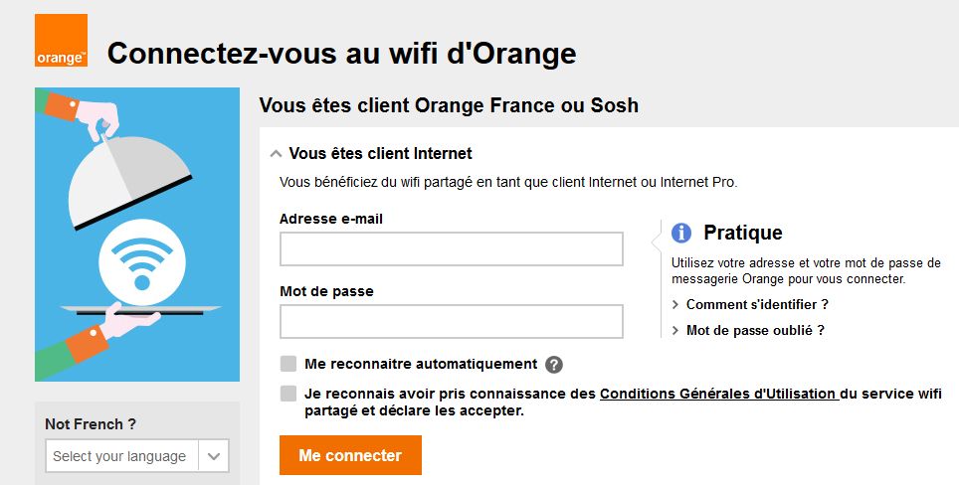The width and height of the screenshot is (959, 485).
Task: Open 'Comment s'identifier ?' help link
Action: coord(757,305)
